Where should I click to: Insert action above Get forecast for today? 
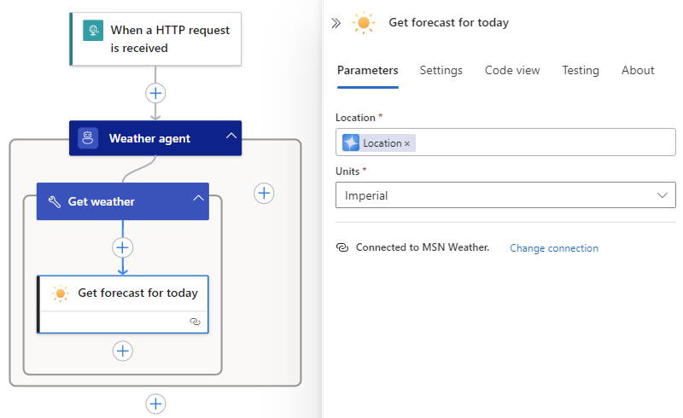[x=123, y=247]
